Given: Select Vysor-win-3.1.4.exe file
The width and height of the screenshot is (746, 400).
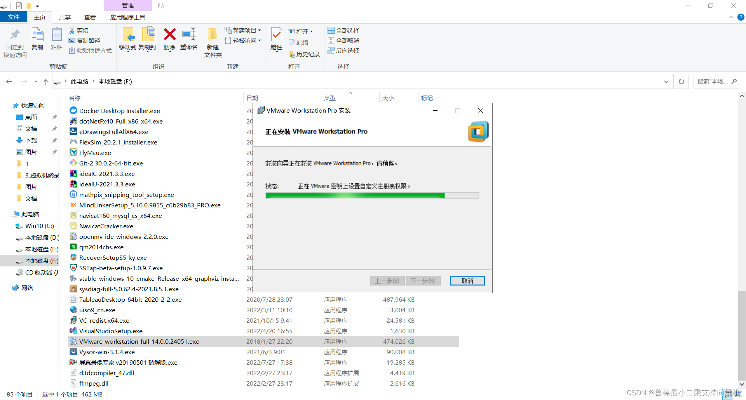Looking at the screenshot, I should (x=263, y=352).
